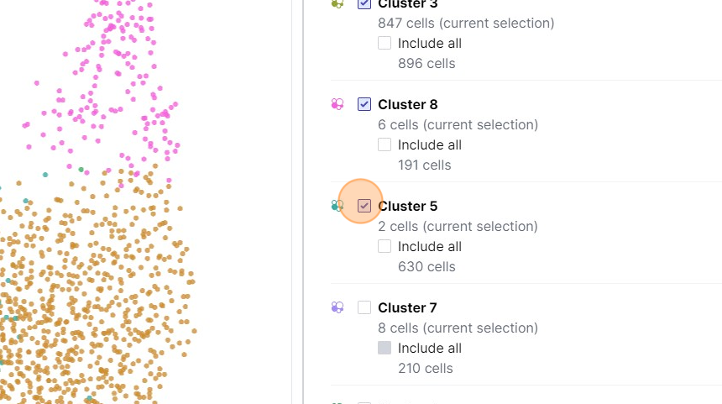Click the 191 cells total count

[x=425, y=165]
